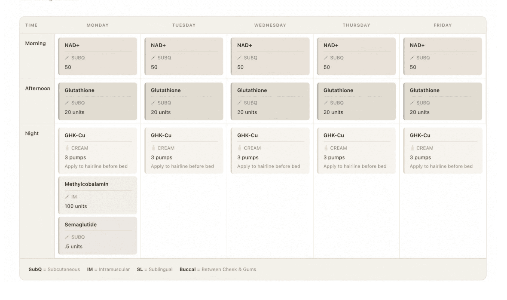Screen dimensions: 507x300
Task: Click the syringe icon on Tuesday's Glutathione card
Action: pos(153,103)
